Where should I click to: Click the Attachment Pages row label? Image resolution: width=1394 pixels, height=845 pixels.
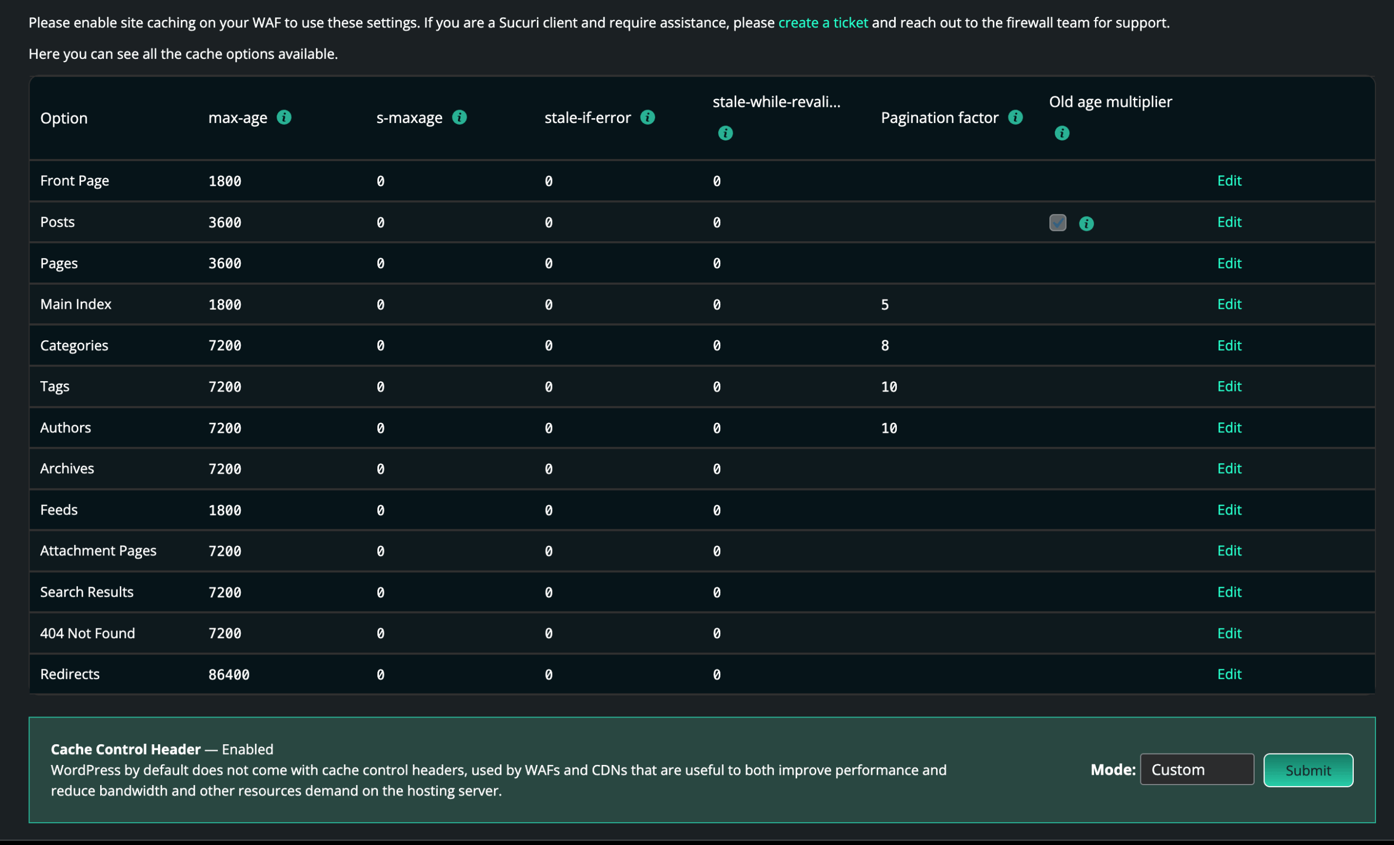(98, 551)
